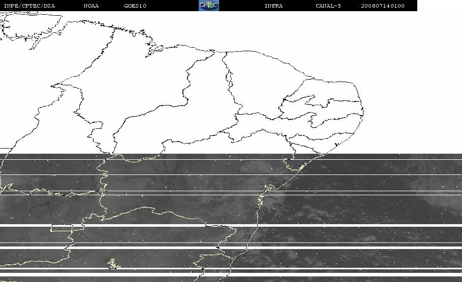Select the GOES10 satellite label

pos(135,6)
